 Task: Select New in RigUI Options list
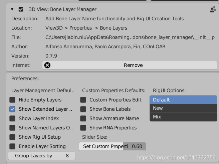point(183,108)
